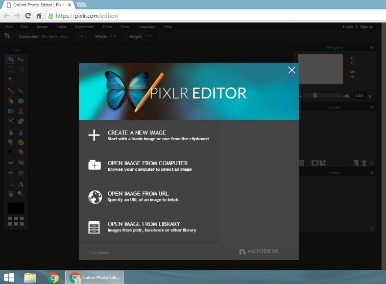
Task: Select the Type text tool
Action: (20, 184)
